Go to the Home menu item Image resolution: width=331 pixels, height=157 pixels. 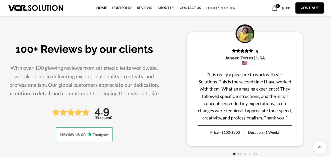click(x=101, y=8)
